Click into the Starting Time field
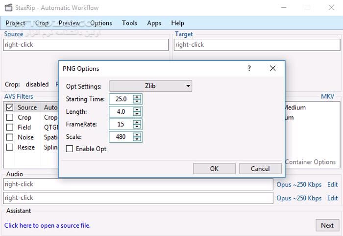This screenshot has height=236, width=343. [x=121, y=99]
